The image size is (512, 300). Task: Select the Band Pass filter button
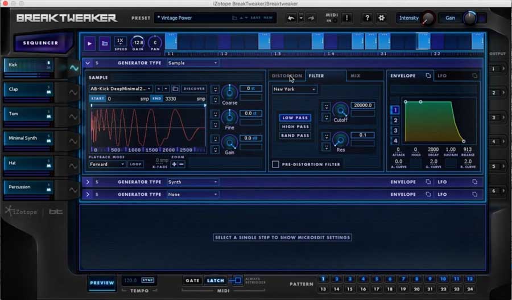click(x=295, y=135)
